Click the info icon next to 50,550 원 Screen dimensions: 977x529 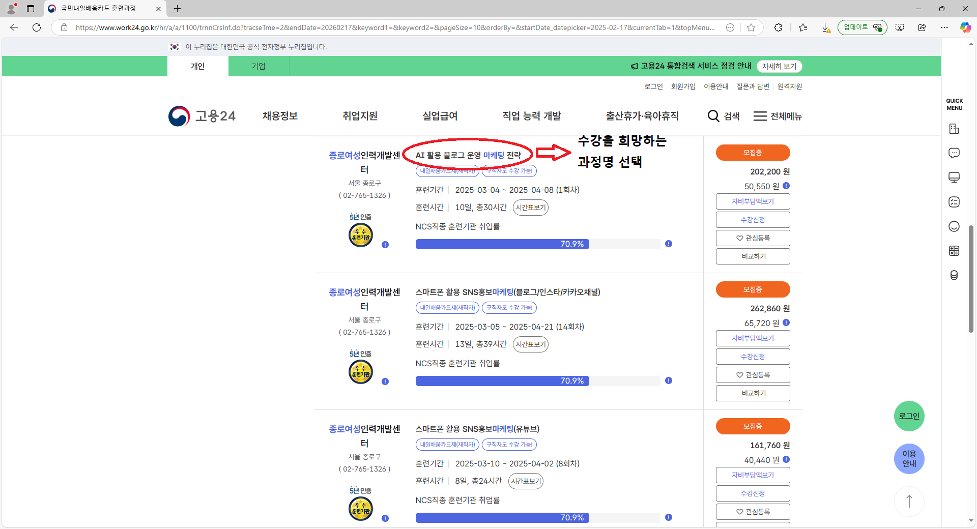[x=786, y=186]
